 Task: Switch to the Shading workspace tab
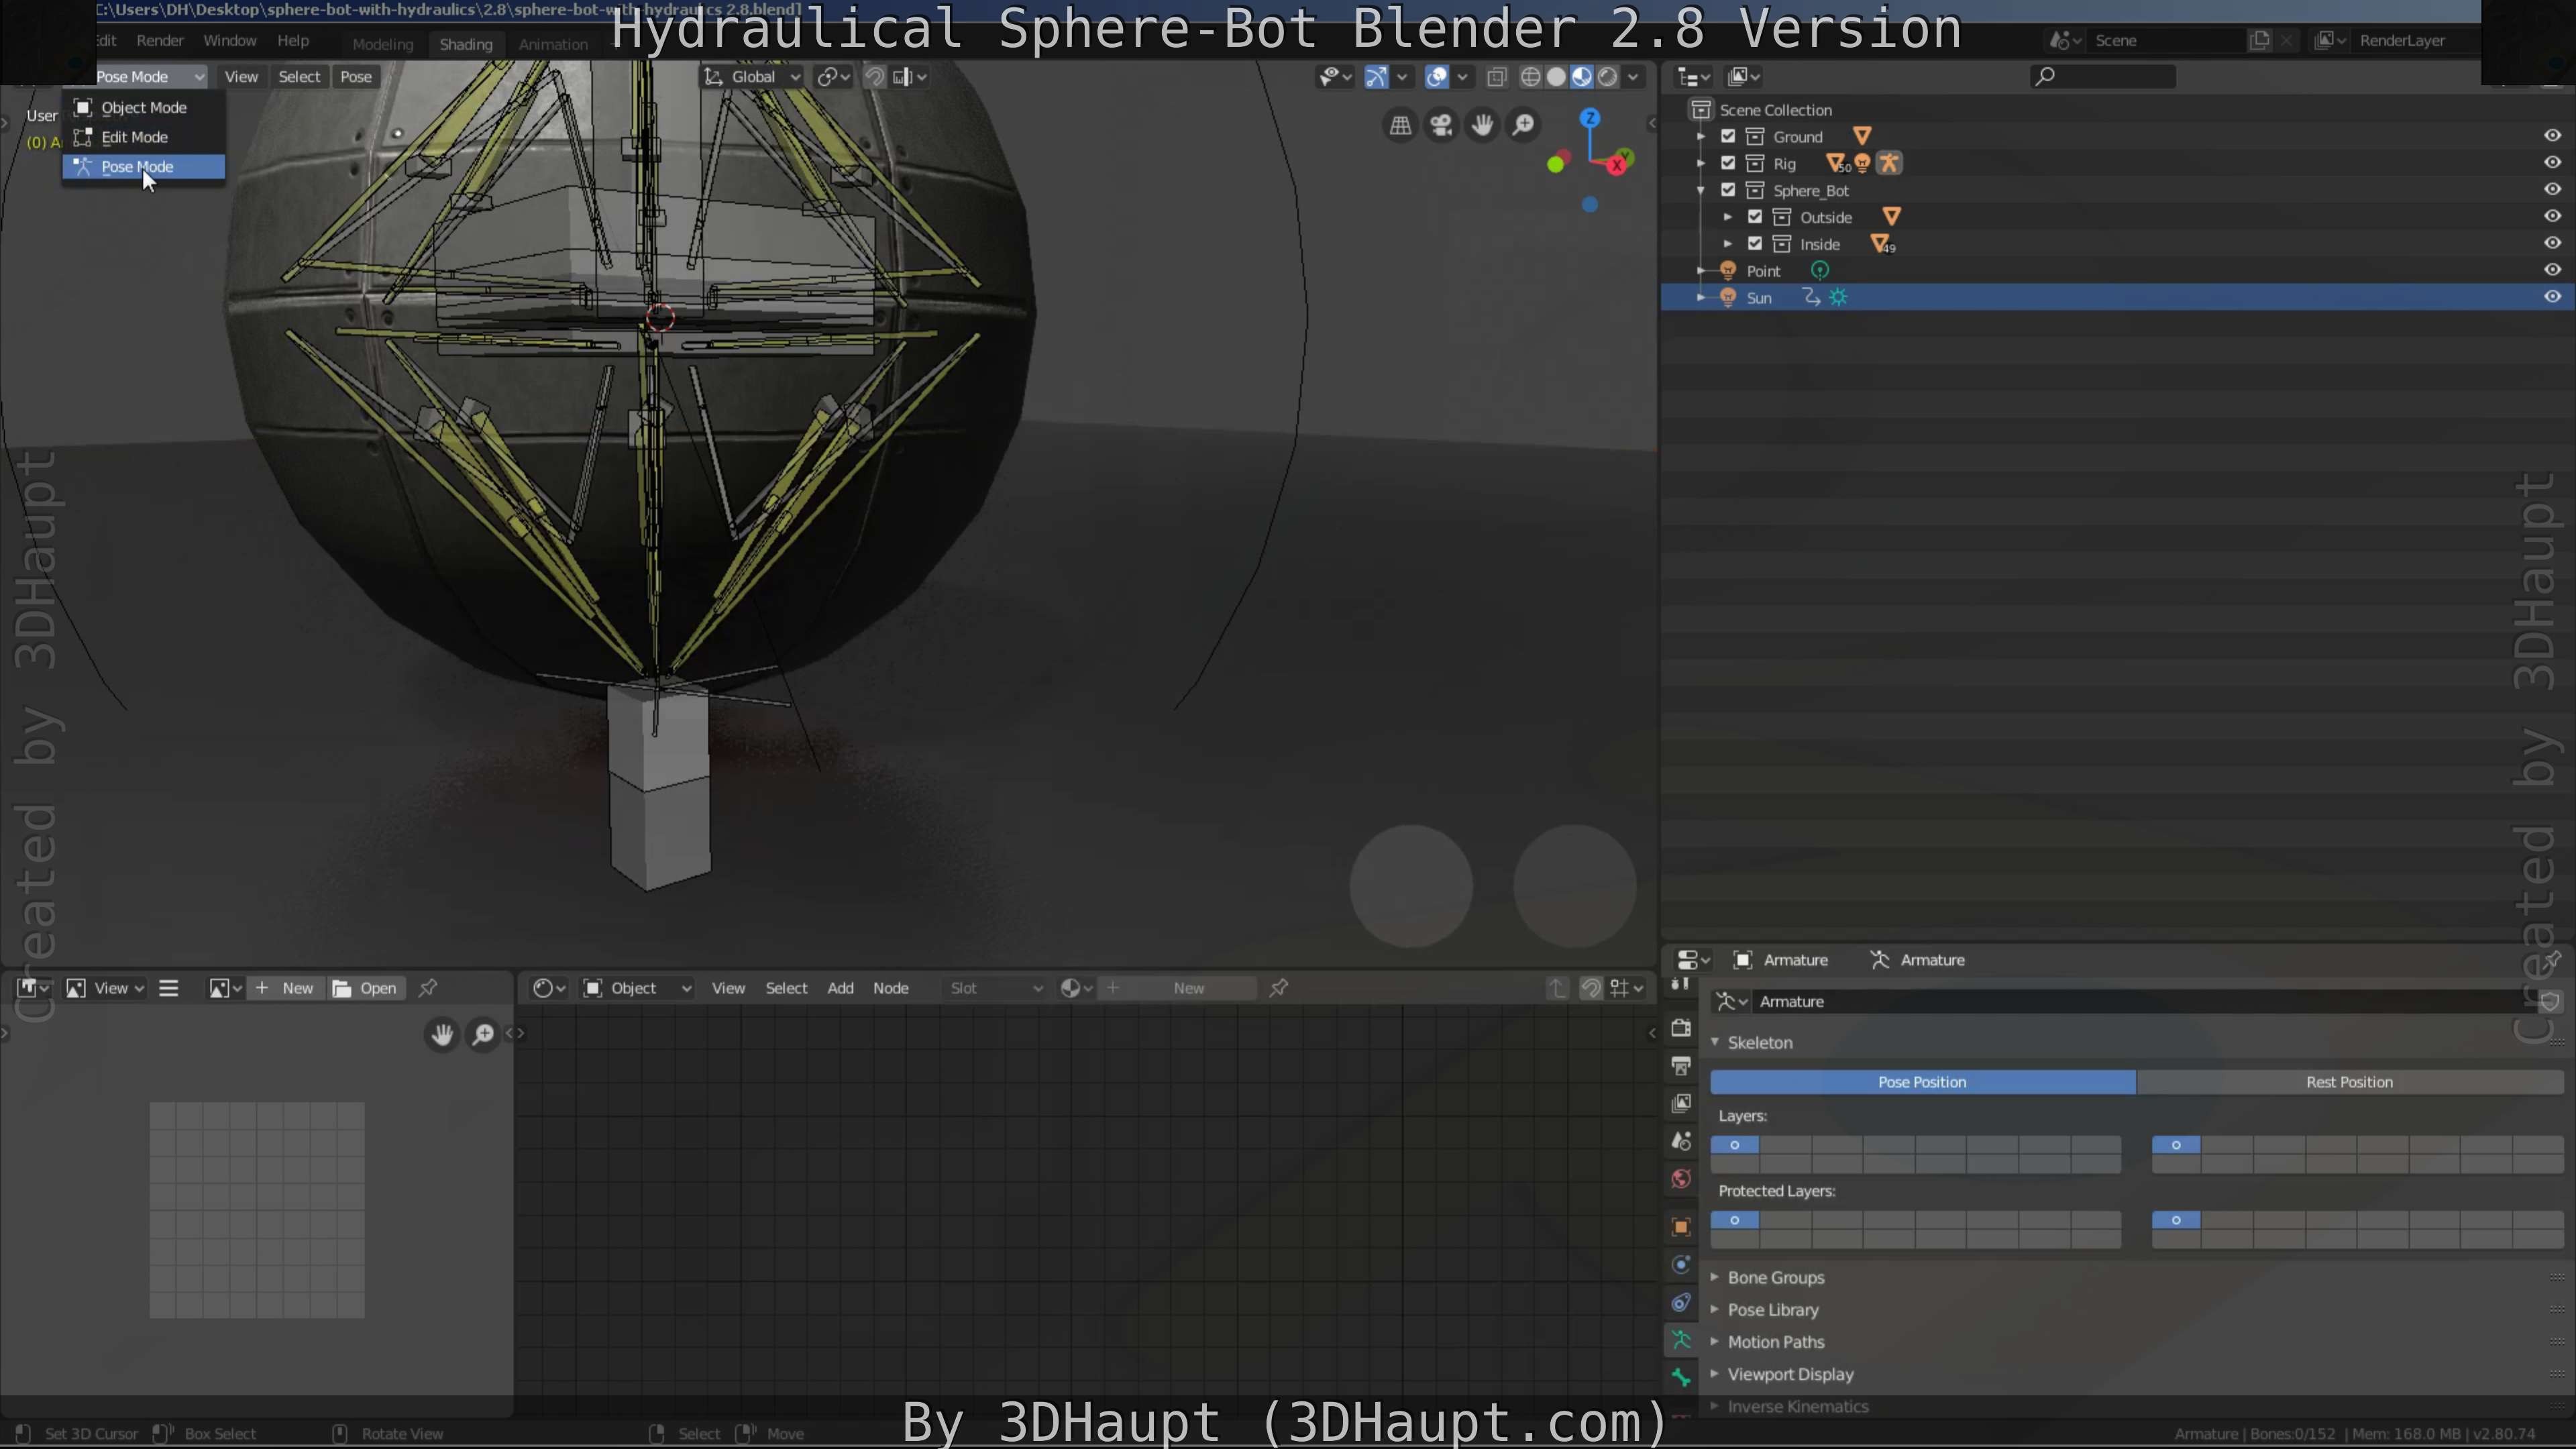point(466,44)
